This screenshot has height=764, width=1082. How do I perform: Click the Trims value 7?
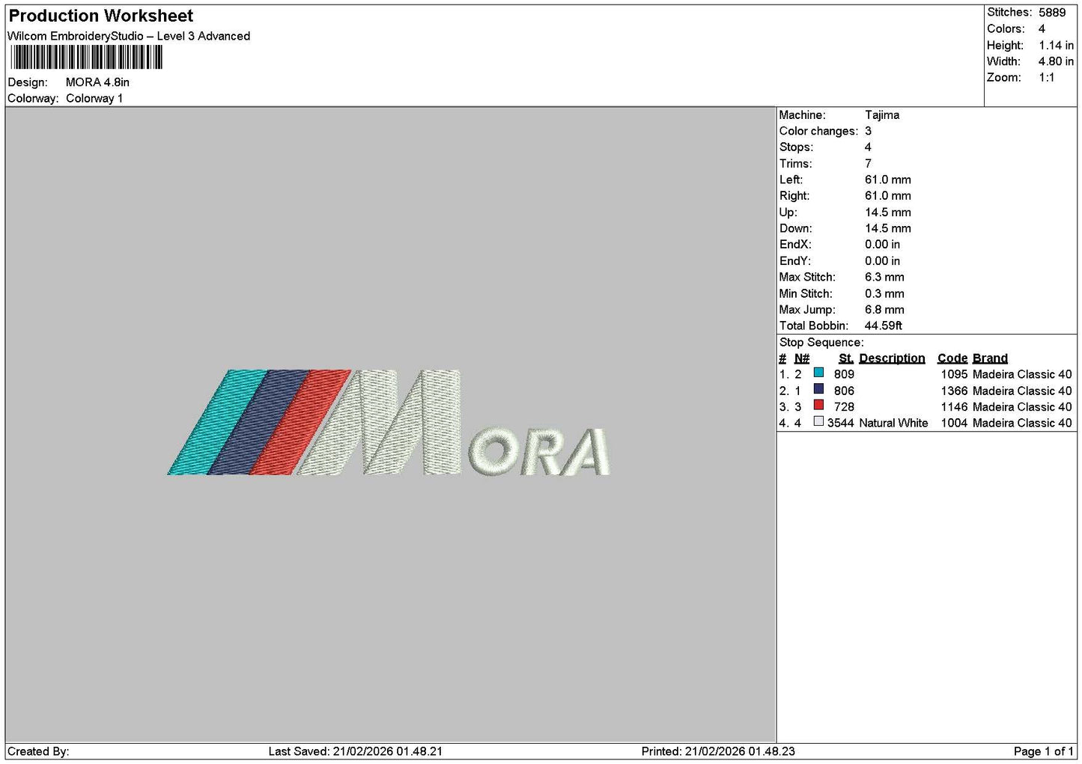click(x=868, y=164)
